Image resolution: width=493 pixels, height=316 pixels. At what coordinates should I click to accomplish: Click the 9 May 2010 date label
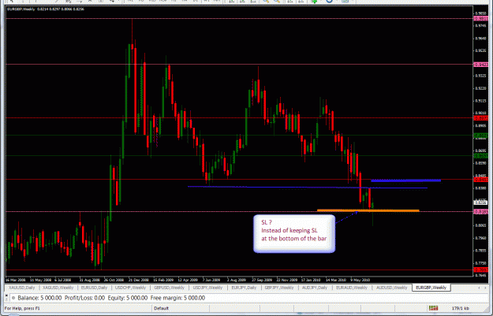pyautogui.click(x=360, y=280)
